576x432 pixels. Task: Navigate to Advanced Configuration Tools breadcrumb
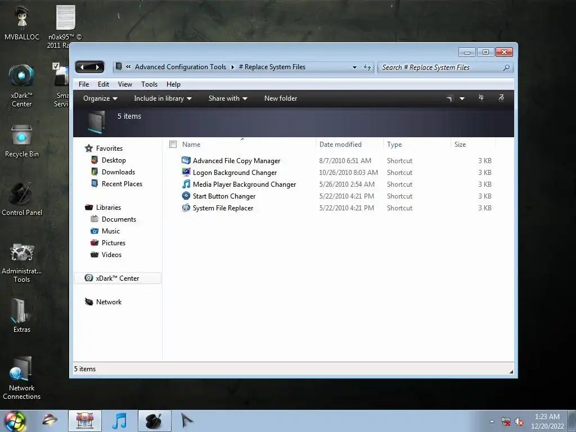coord(181,67)
